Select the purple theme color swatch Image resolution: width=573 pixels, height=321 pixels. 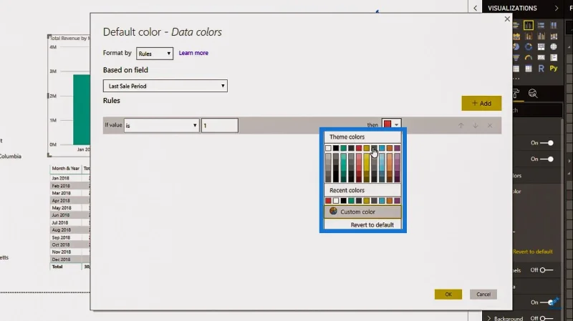coord(398,148)
